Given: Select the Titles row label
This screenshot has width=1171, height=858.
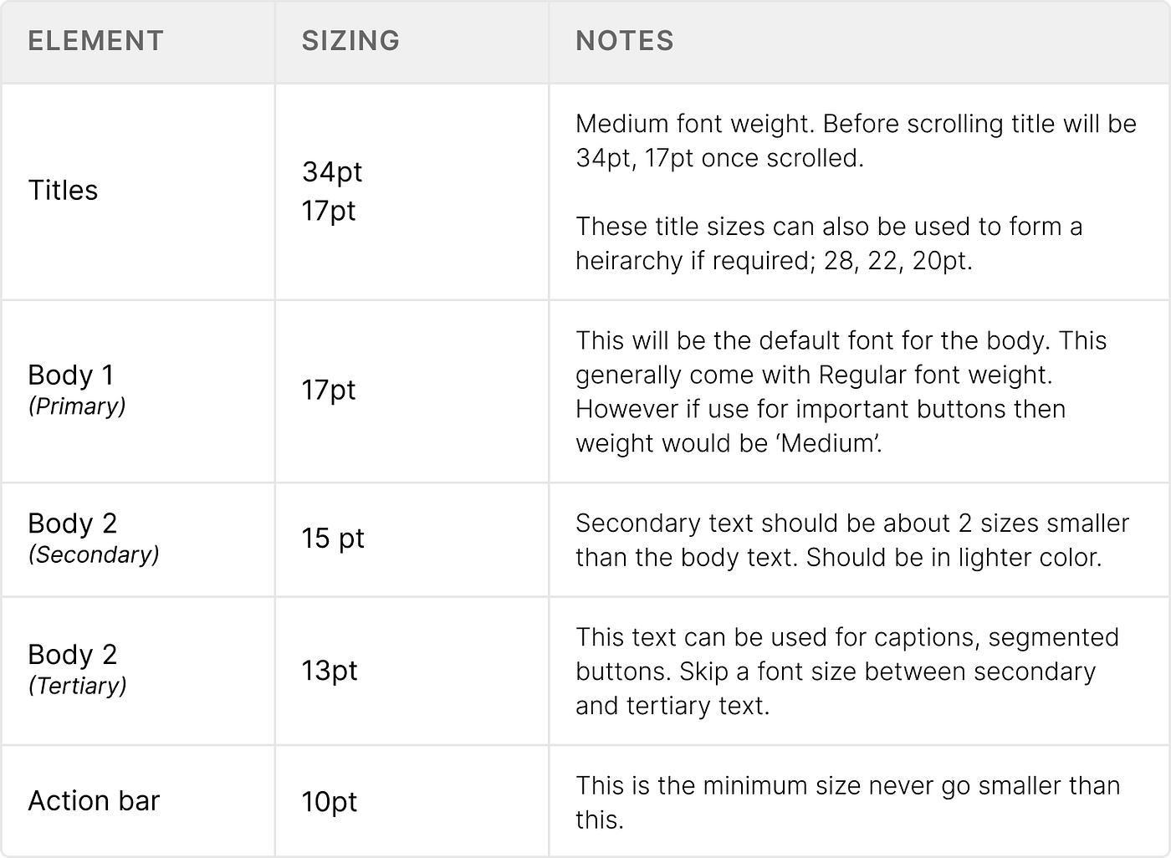Looking at the screenshot, I should point(63,191).
